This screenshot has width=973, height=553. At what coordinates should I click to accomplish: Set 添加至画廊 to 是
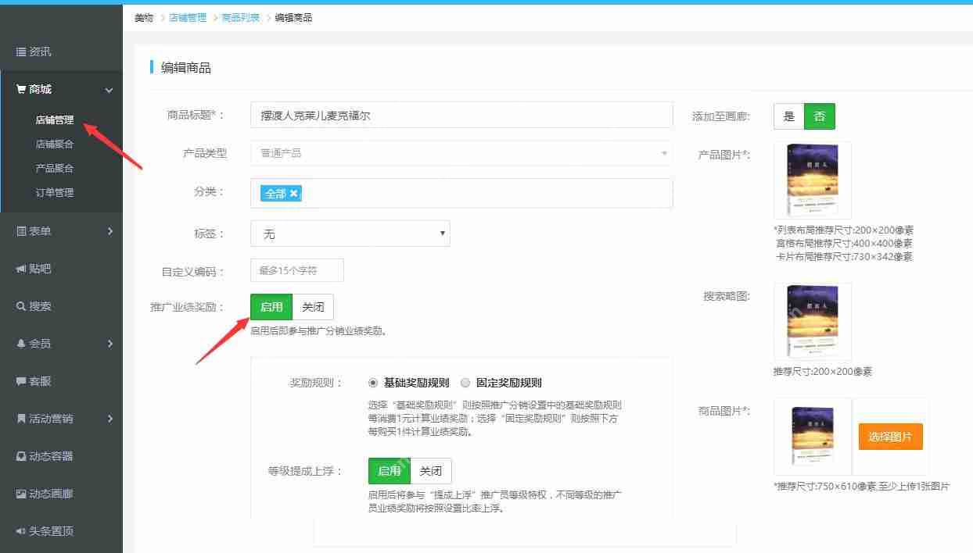pos(789,116)
